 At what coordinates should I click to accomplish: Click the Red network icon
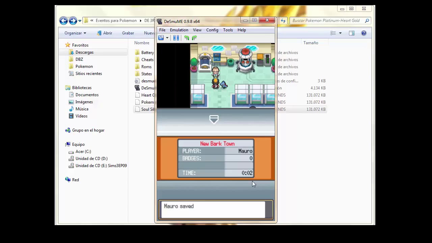point(68,180)
